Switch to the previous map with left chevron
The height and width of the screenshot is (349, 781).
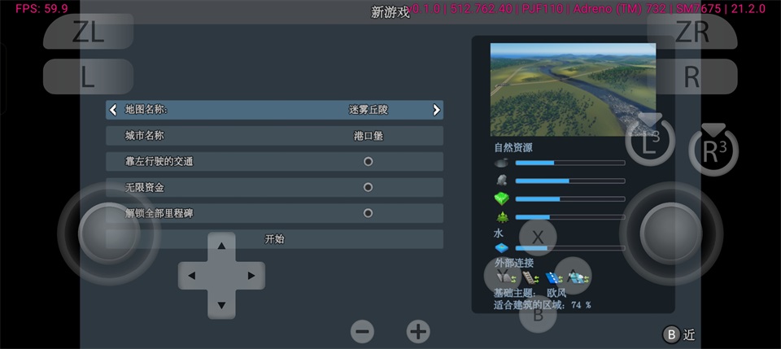[113, 110]
